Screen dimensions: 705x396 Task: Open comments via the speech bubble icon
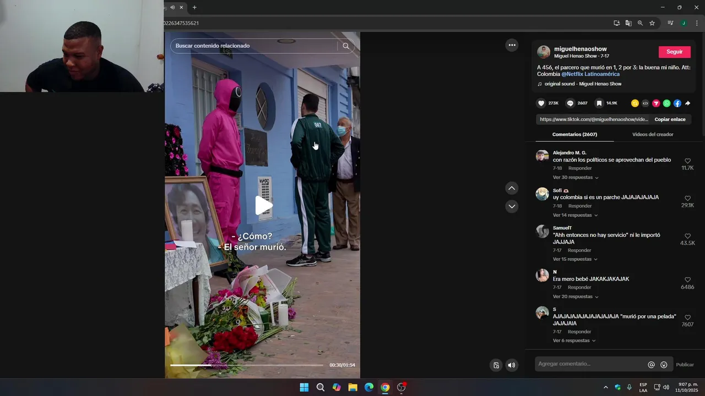tap(570, 103)
